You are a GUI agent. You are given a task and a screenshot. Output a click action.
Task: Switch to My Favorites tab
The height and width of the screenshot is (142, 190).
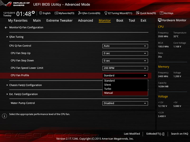click(x=18, y=21)
